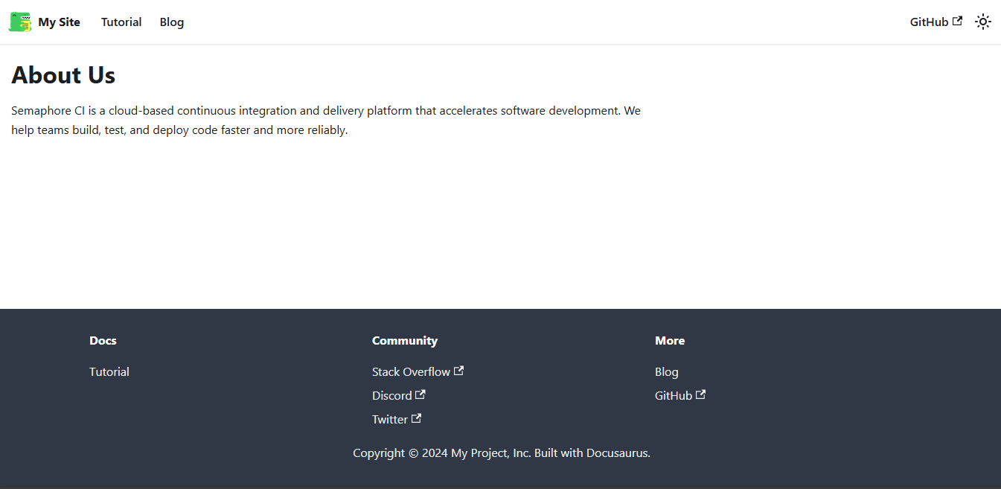Image resolution: width=1001 pixels, height=489 pixels.
Task: Open the GitHub link in the navbar
Action: point(929,22)
